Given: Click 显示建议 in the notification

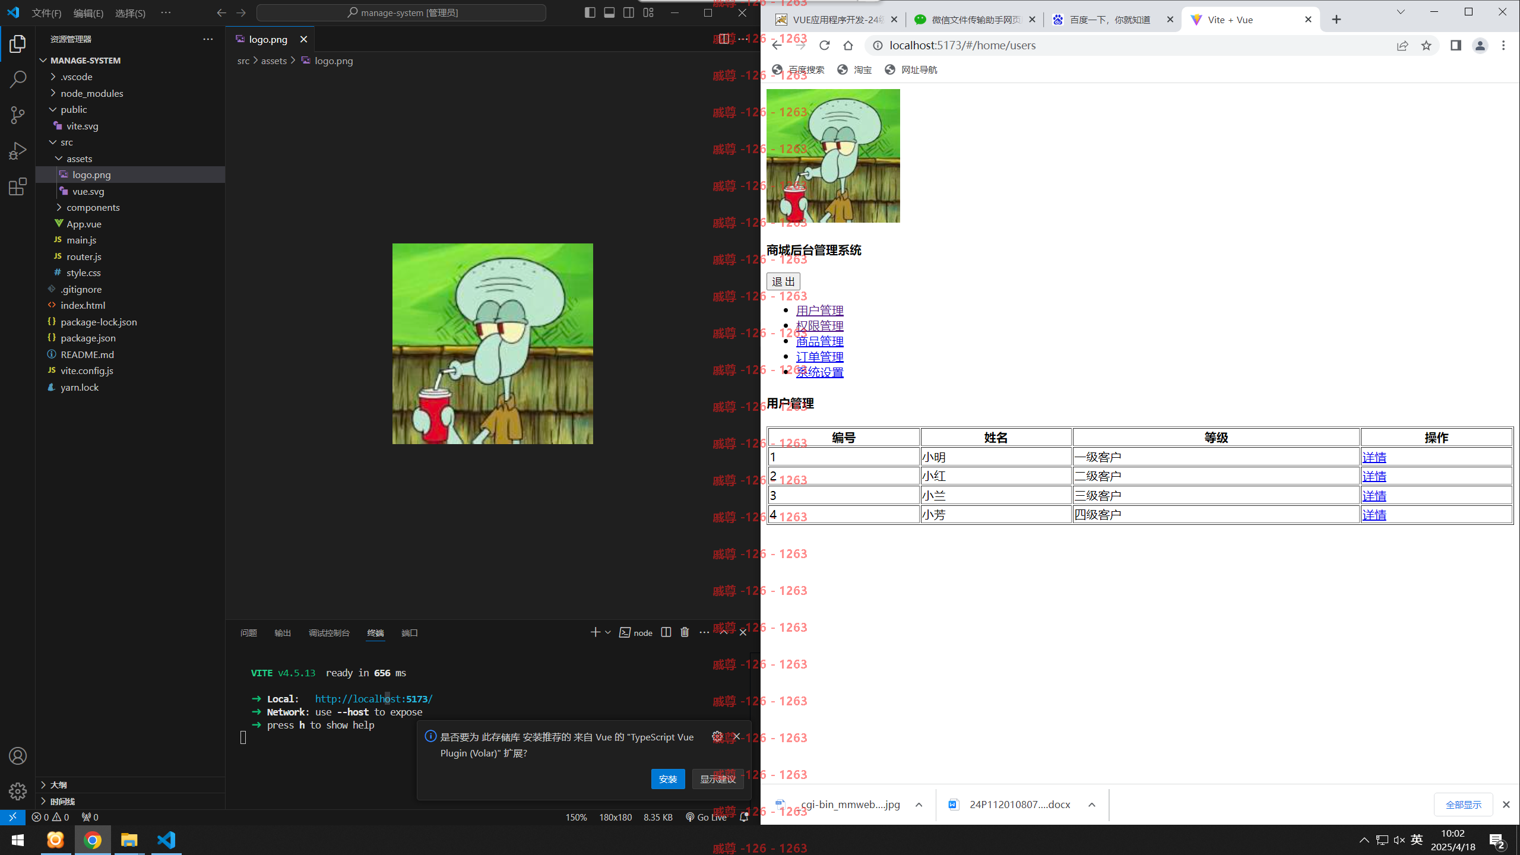Looking at the screenshot, I should tap(718, 779).
